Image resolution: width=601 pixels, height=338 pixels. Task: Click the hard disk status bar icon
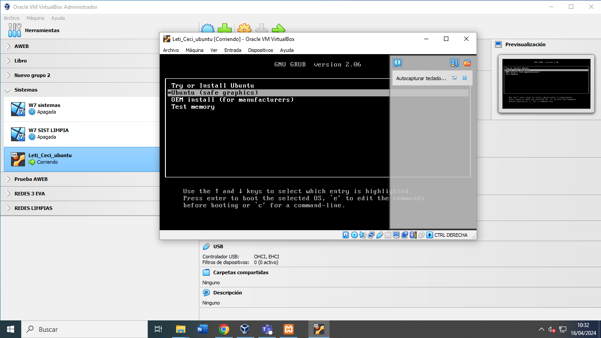click(346, 235)
